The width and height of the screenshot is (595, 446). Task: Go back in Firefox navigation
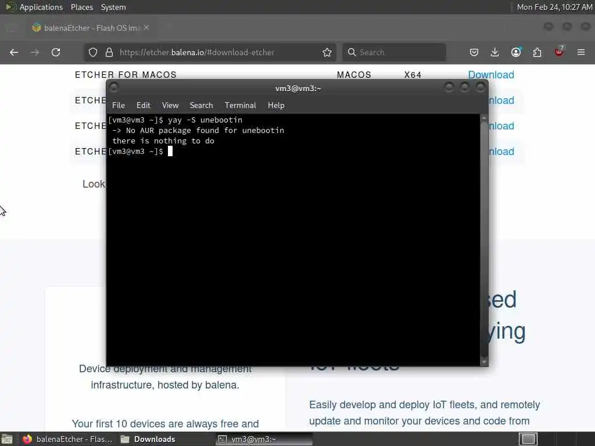tap(14, 52)
